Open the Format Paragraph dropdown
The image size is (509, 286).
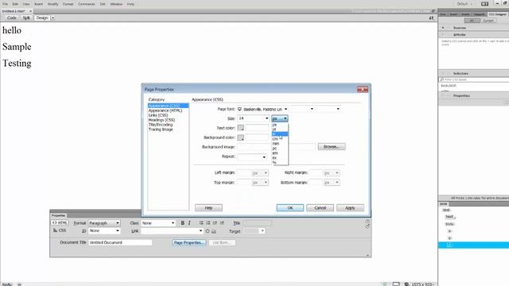pos(104,223)
